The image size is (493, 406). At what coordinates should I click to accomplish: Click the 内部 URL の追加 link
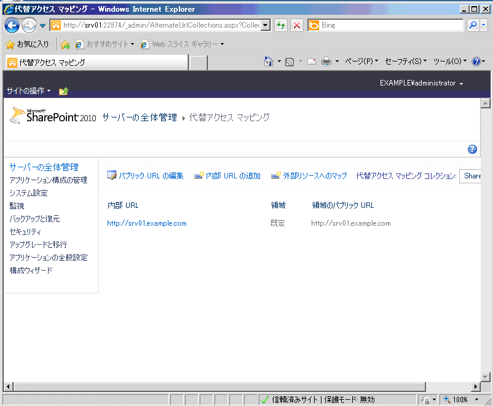tap(227, 175)
